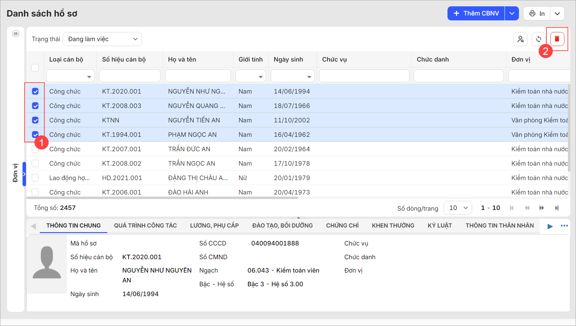Expand the left panel with double-arrow icon
The height and width of the screenshot is (326, 576).
(x=15, y=33)
